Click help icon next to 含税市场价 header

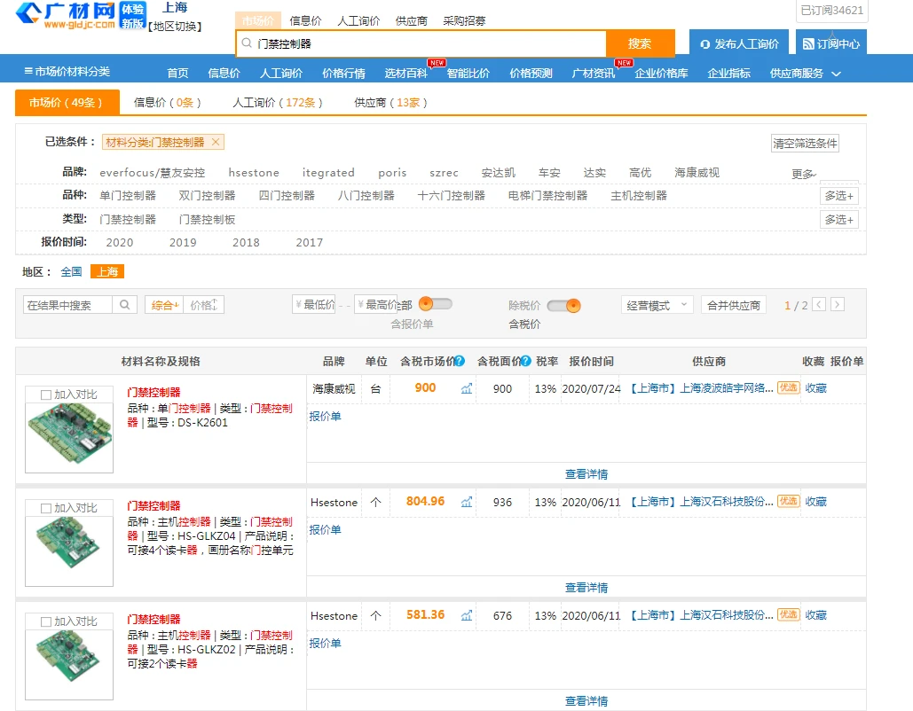pyautogui.click(x=460, y=361)
